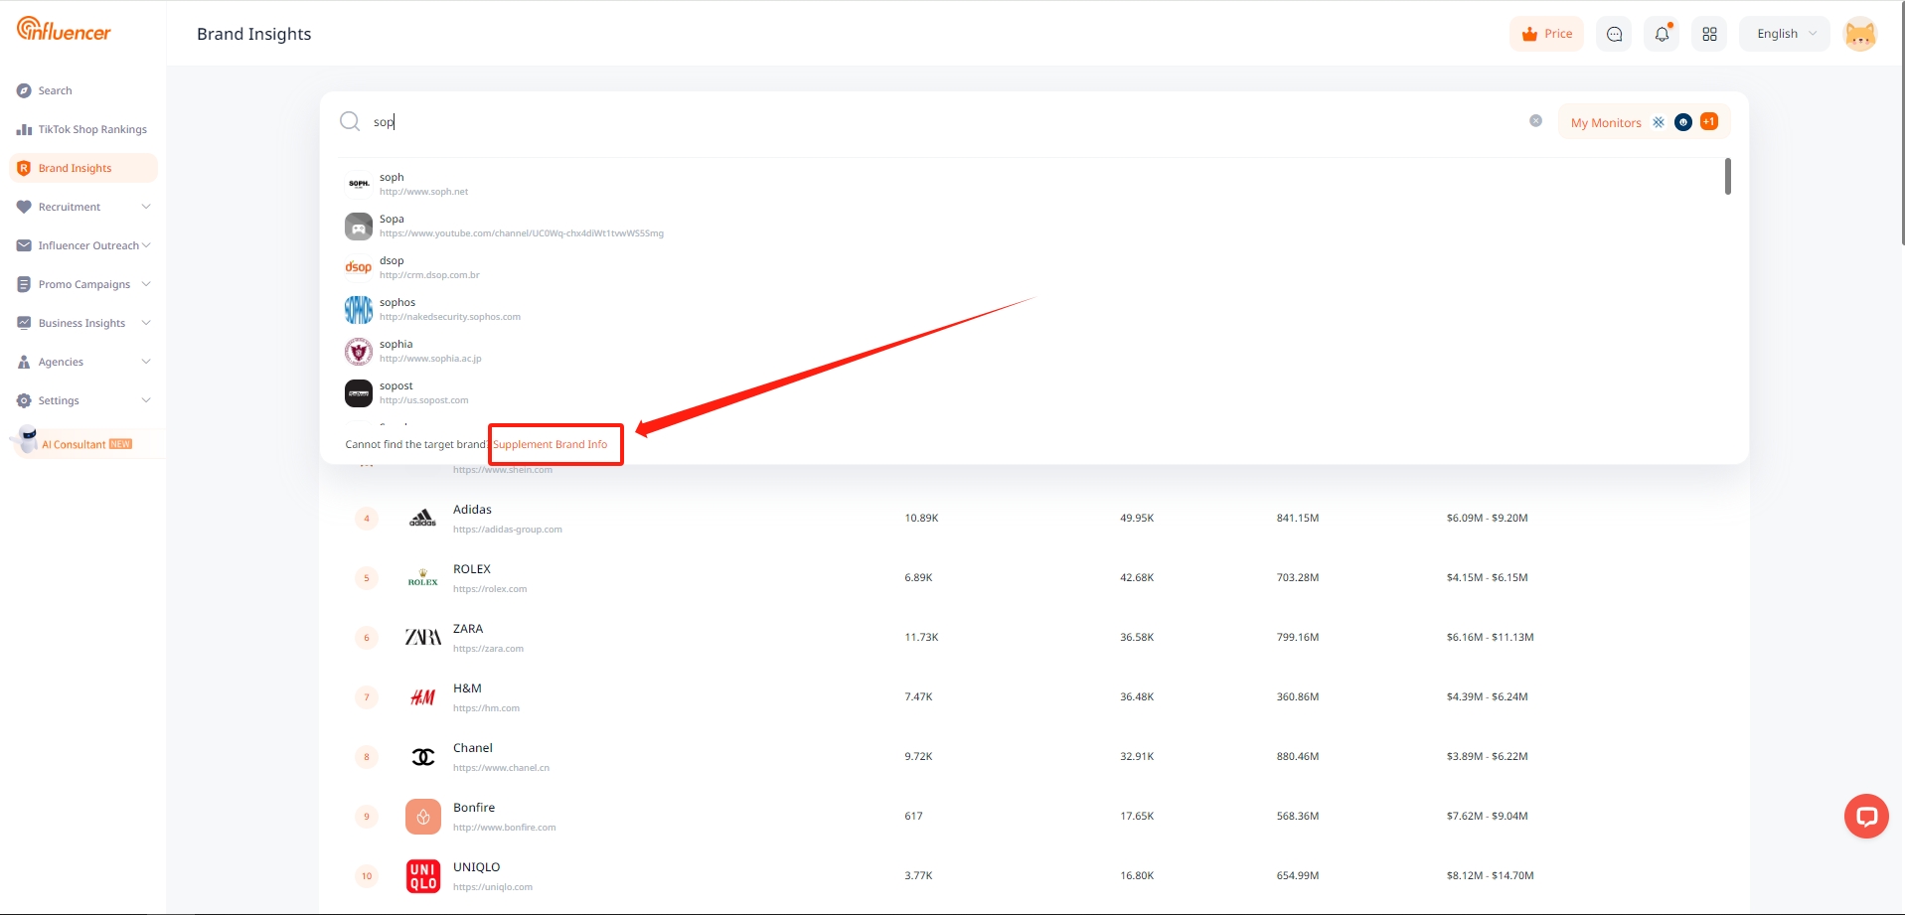Click the search magnifier icon

pos(350,121)
